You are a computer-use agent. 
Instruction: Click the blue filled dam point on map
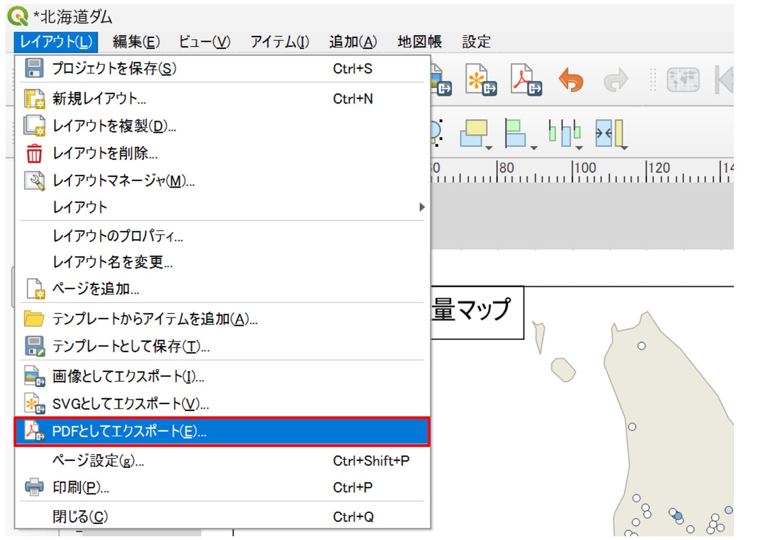[x=678, y=516]
